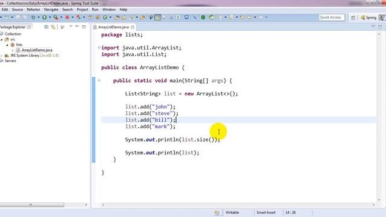Click the Collapse All icon in Package Explorer
The height and width of the screenshot is (217, 386).
pyautogui.click(x=46, y=27)
